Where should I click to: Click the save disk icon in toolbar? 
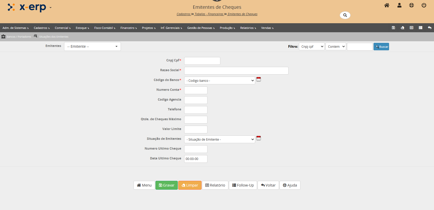tap(393, 28)
